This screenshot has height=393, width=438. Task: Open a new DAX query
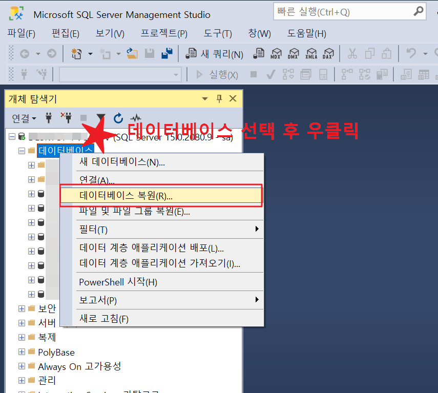[328, 53]
